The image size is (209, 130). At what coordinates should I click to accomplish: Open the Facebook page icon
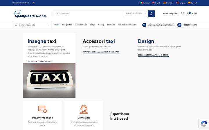tap(33, 3)
